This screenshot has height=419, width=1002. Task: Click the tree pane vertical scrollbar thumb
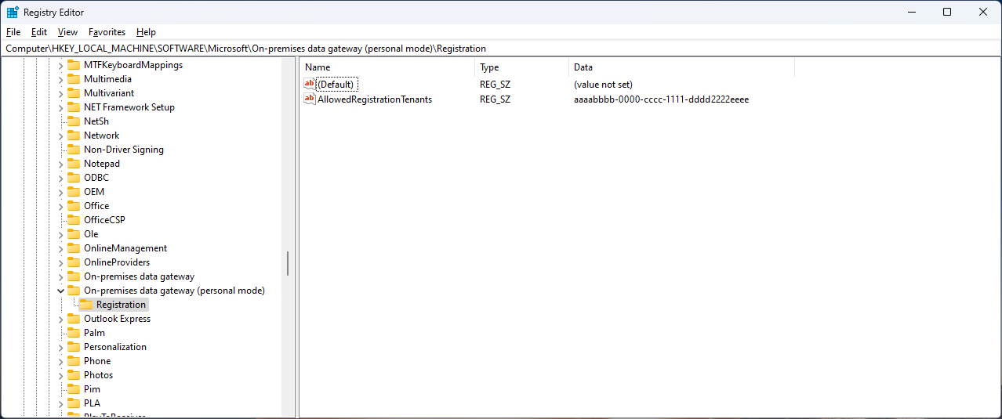coord(288,263)
